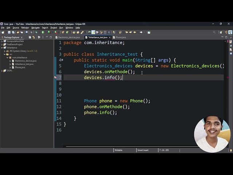
Task: Click the New file toolbar icon
Action: tap(3, 32)
